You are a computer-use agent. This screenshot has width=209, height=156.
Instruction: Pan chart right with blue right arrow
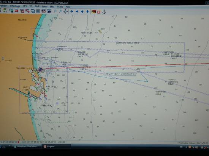77,12
